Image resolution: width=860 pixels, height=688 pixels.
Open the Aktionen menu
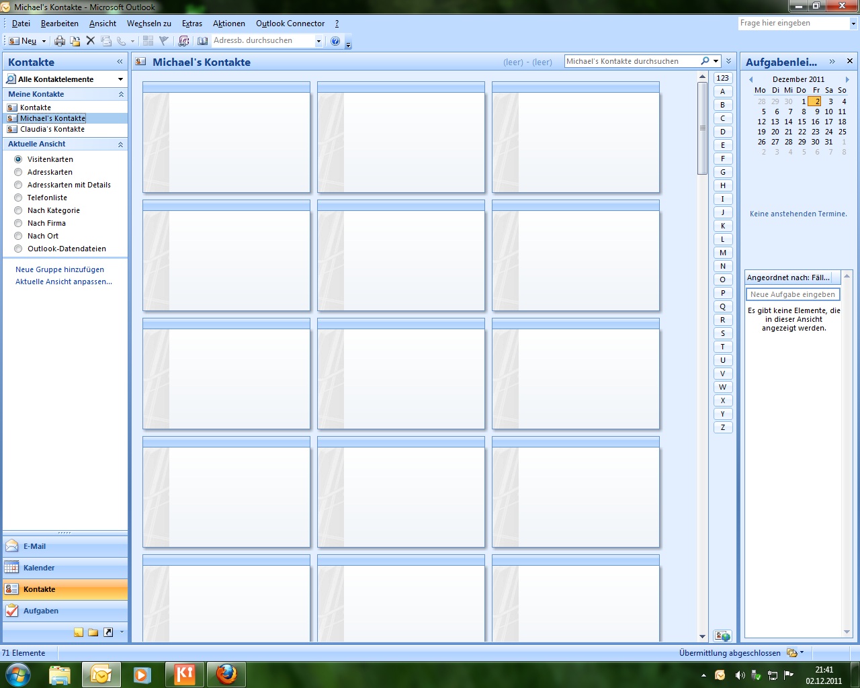point(229,24)
